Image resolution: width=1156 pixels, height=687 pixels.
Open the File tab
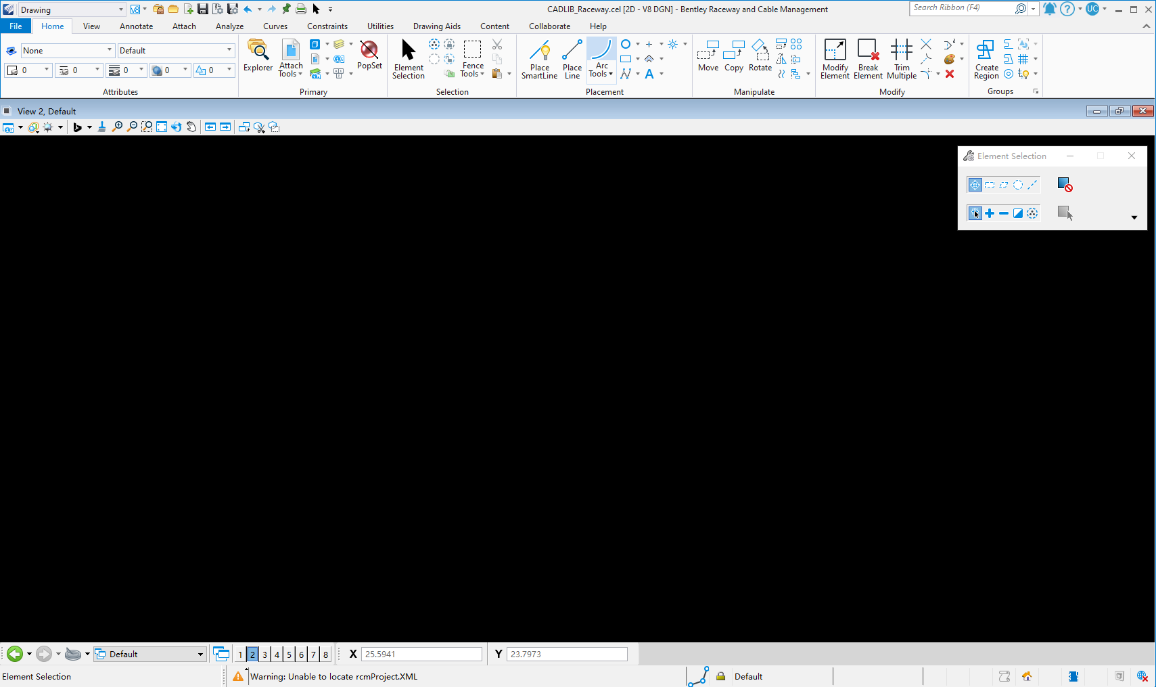16,26
